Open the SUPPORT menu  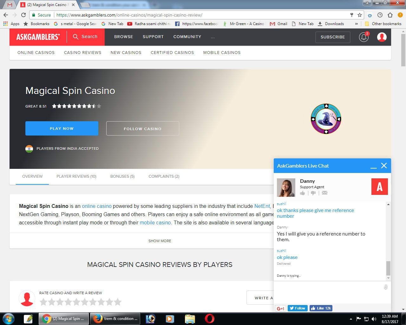click(x=153, y=37)
